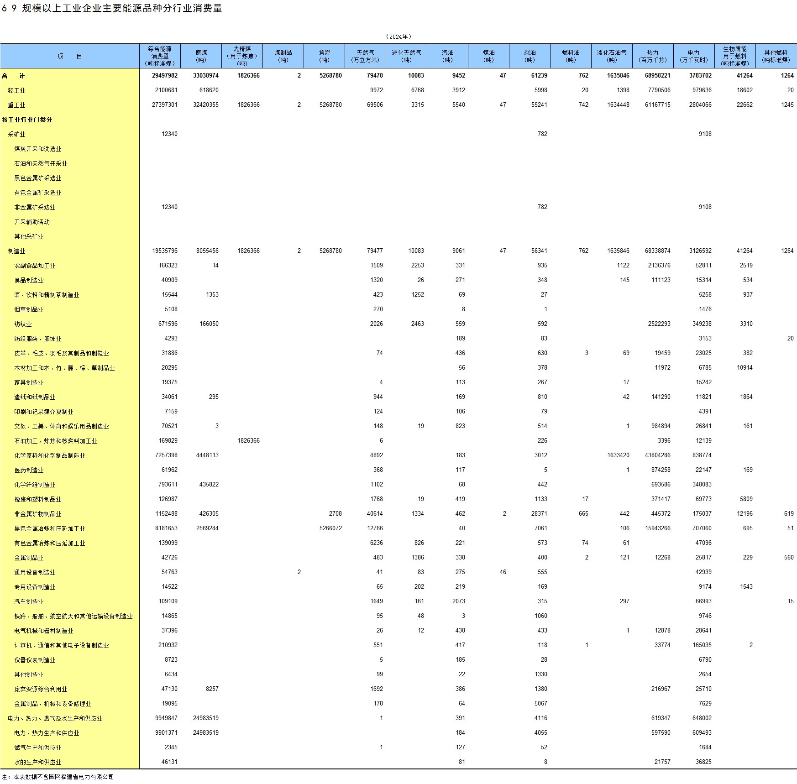This screenshot has height=784, width=797.
Task: Click the 综合能源消费量 column header
Action: click(x=160, y=56)
